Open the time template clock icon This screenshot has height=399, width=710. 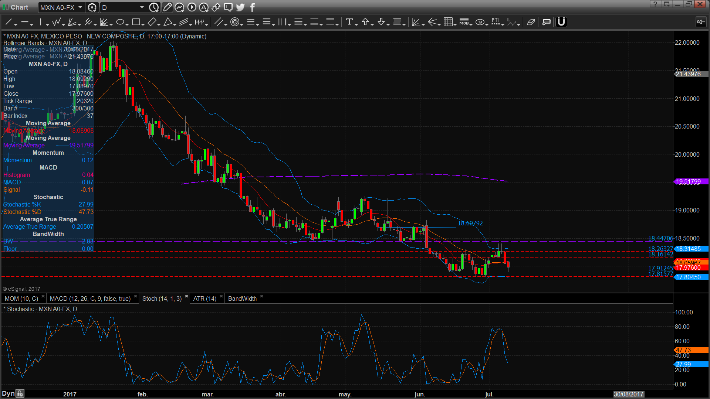tap(154, 7)
